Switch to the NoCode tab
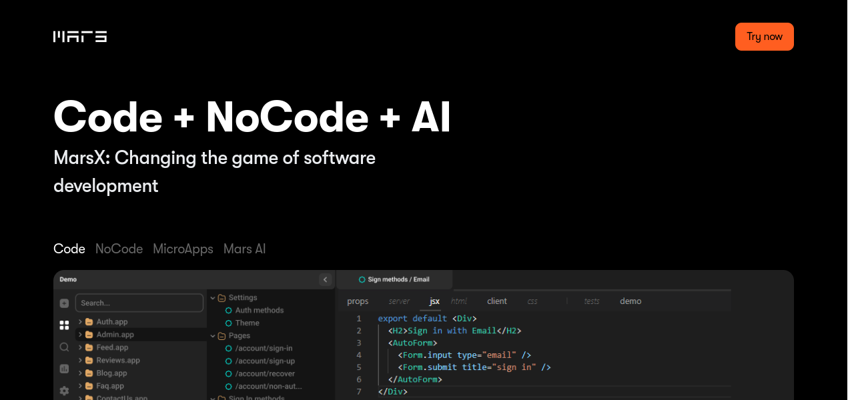The image size is (854, 400). [119, 249]
